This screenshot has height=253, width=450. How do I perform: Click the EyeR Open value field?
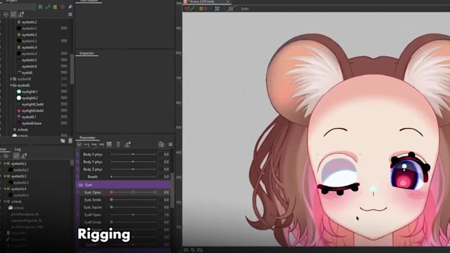pyautogui.click(x=164, y=215)
